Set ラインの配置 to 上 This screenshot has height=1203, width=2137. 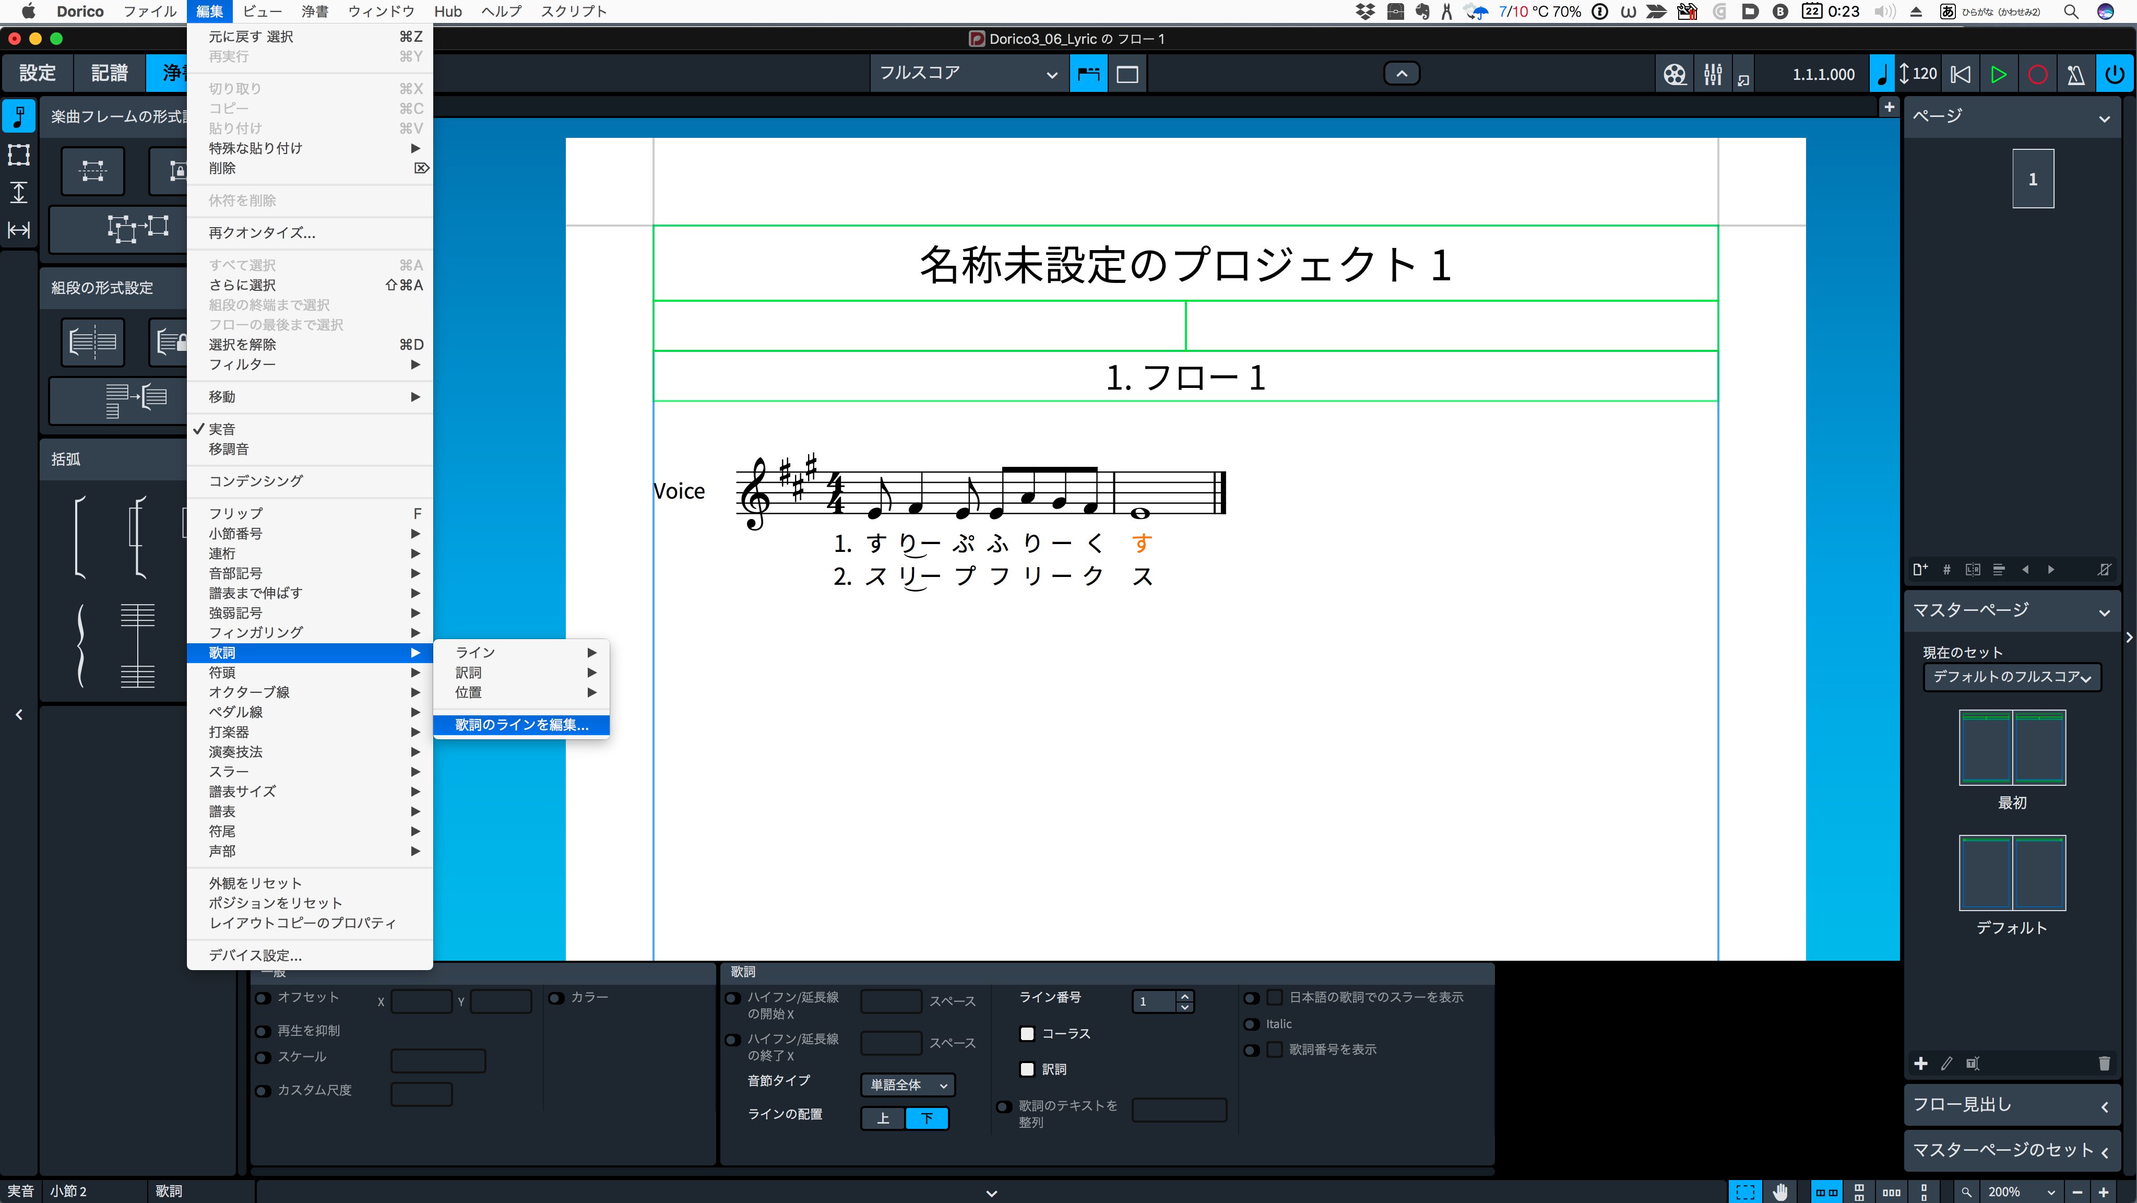(x=883, y=1118)
